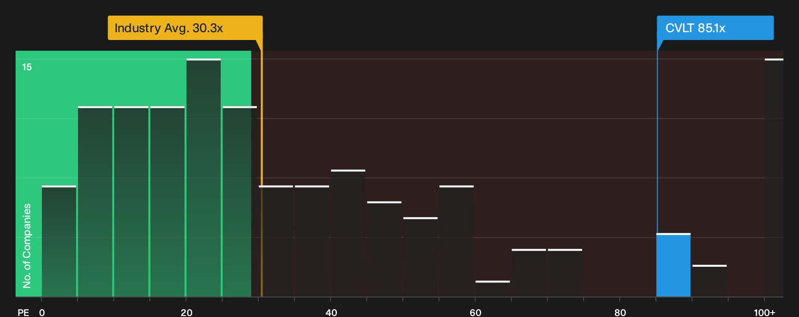Click the x-axis label 60

476,312
